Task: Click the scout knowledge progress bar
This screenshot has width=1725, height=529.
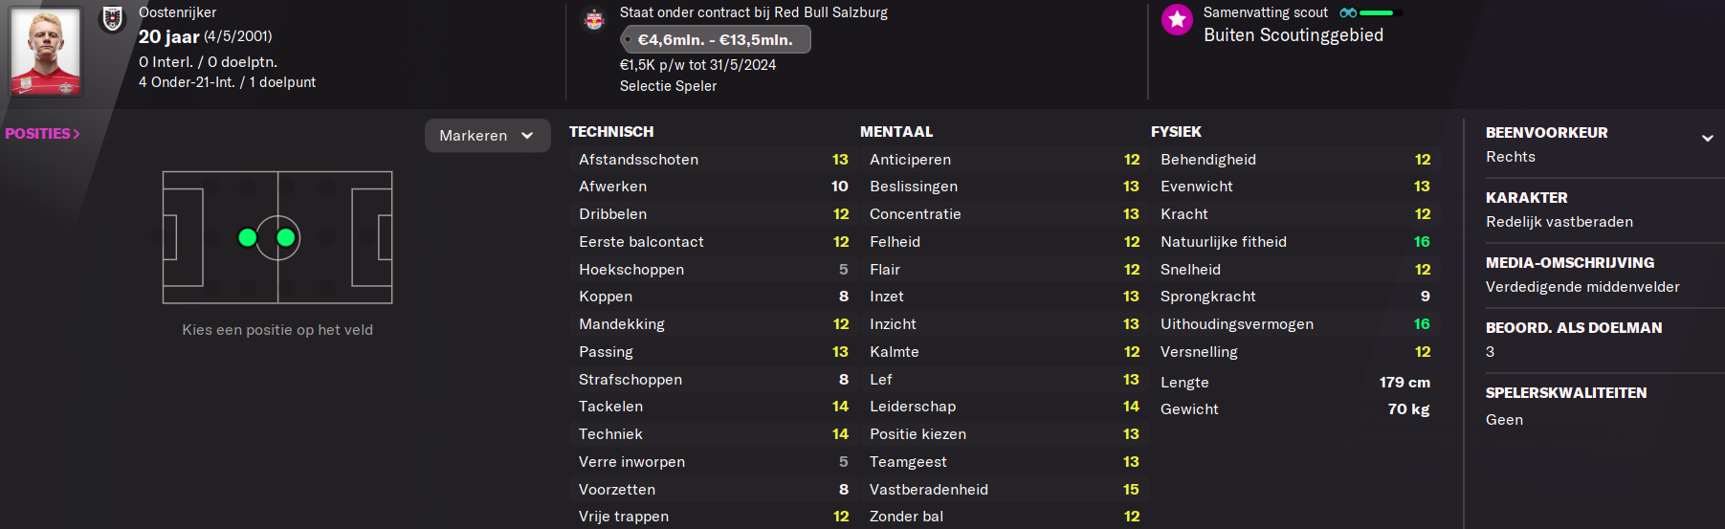Action: tap(1382, 12)
